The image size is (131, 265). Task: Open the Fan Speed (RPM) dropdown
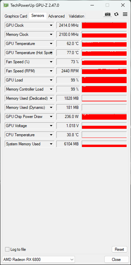tap(51, 71)
